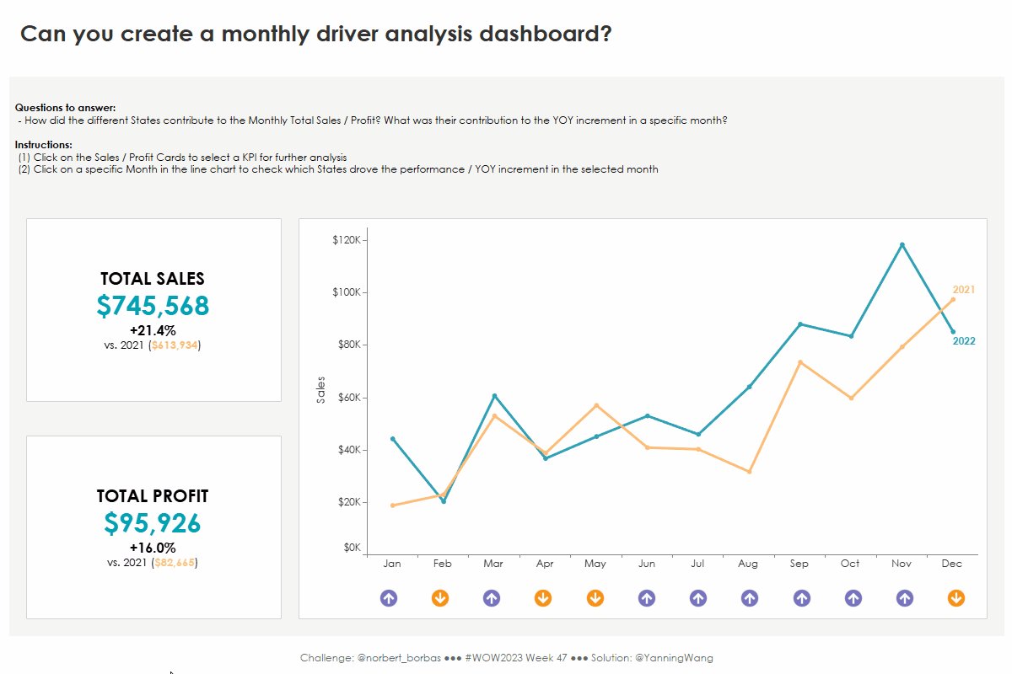Click the dashboard title heading
The image size is (1012, 674).
click(316, 35)
